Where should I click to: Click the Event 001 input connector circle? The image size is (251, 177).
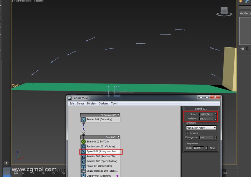point(83,132)
